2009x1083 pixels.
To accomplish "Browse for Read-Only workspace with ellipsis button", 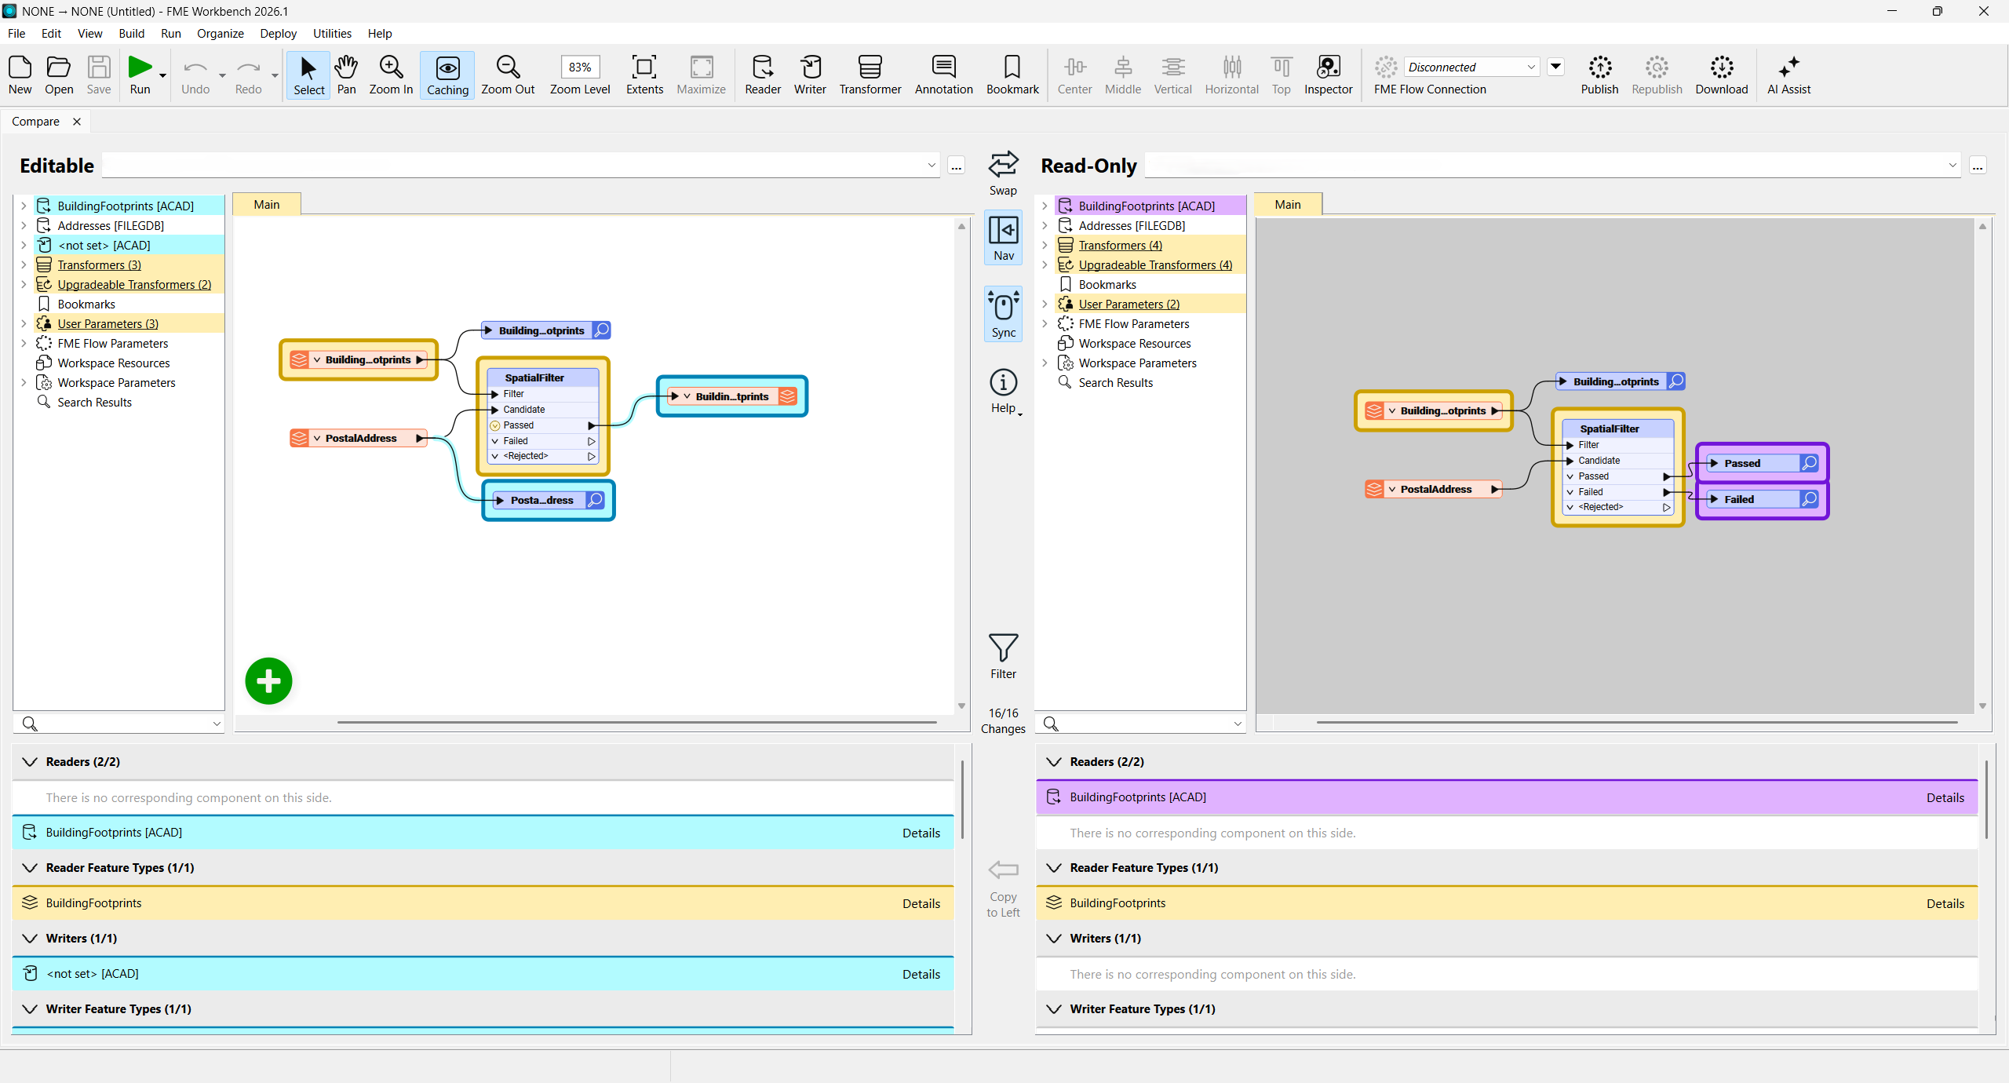I will (1977, 166).
